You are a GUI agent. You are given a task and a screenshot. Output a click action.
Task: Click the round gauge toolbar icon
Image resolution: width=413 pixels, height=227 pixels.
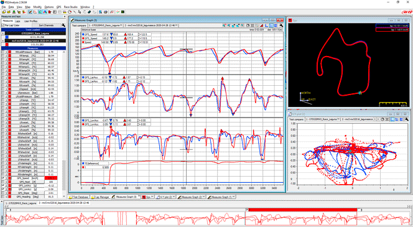(x=70, y=12)
